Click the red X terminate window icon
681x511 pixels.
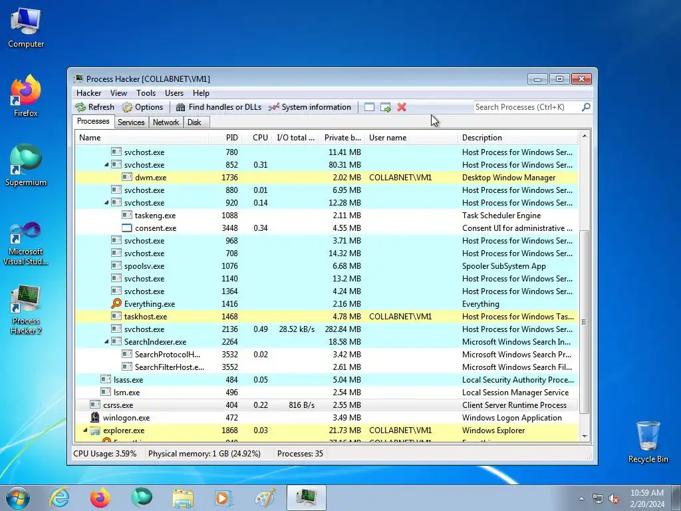tap(402, 107)
